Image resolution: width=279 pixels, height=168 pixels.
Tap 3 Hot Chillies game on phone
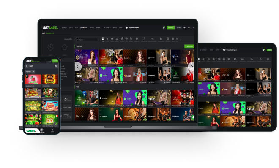(50, 81)
